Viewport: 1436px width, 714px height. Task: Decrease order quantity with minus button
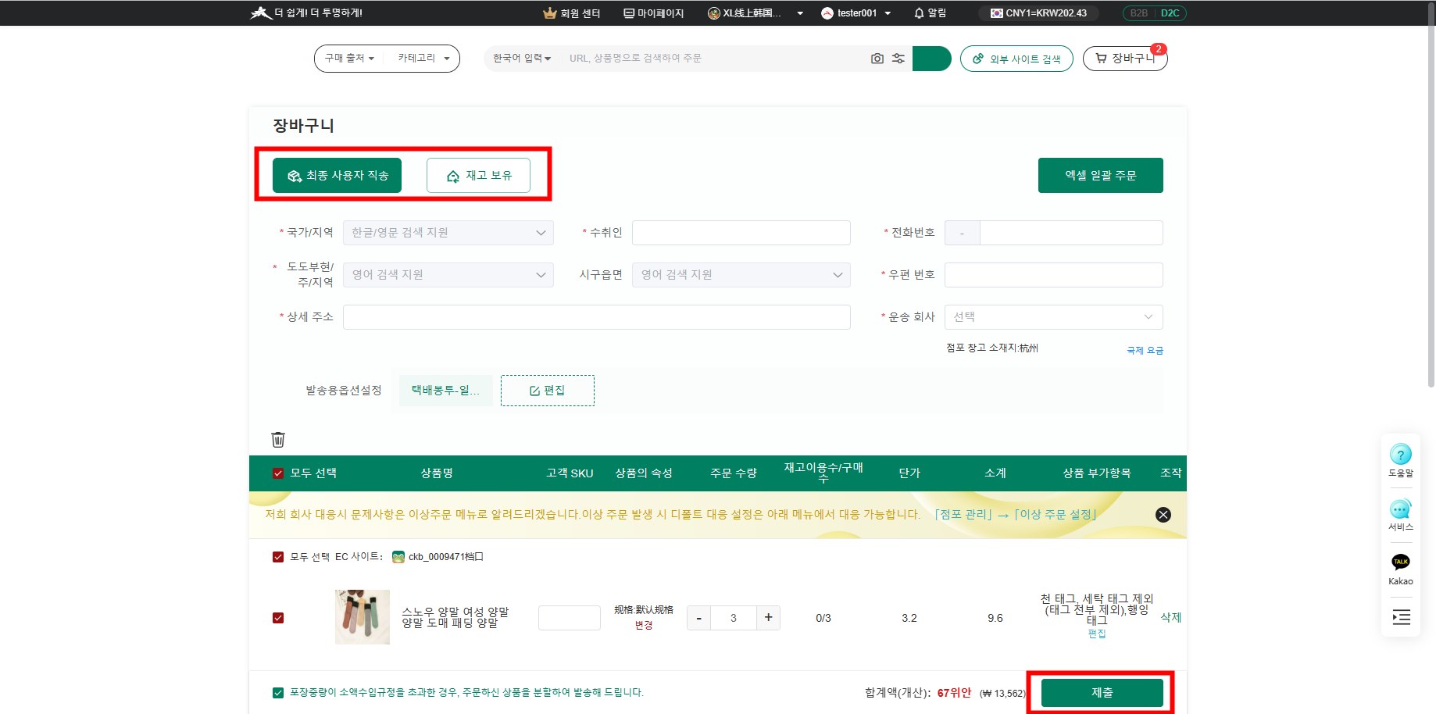click(699, 618)
